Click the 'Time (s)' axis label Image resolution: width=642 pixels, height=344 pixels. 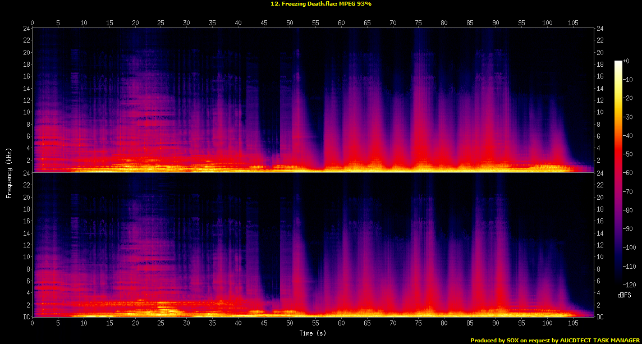(x=313, y=333)
